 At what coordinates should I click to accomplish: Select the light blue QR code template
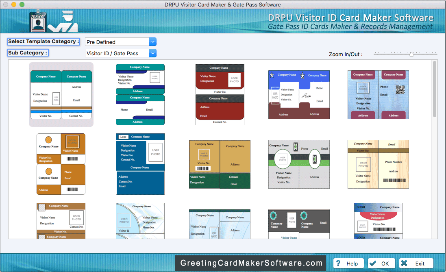click(378, 95)
